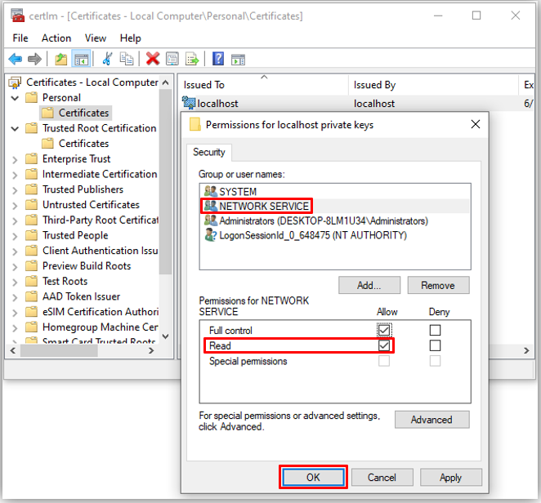Click the red X Delete icon
541x503 pixels.
[153, 59]
